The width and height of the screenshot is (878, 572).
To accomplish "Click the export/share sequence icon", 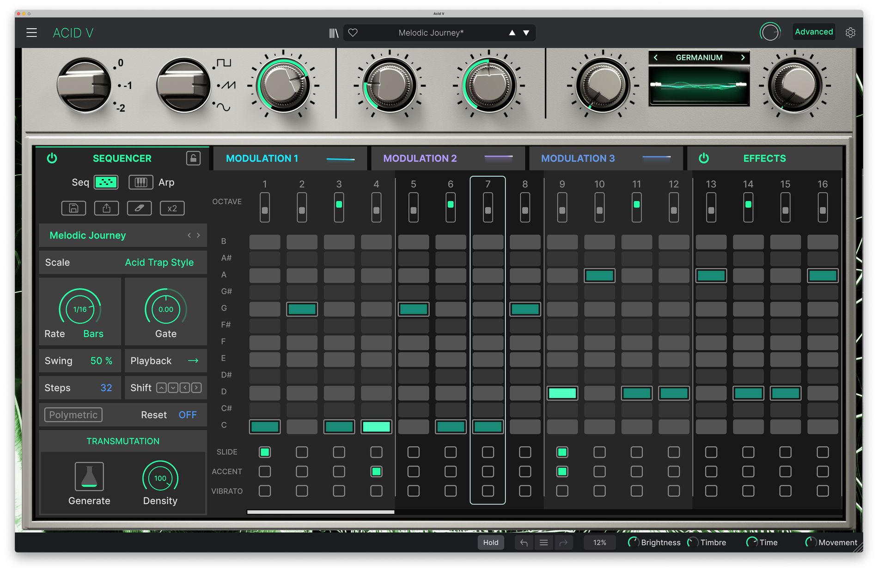I will coord(106,208).
